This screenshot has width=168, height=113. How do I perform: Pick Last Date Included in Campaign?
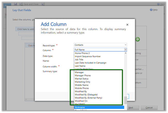90,63
